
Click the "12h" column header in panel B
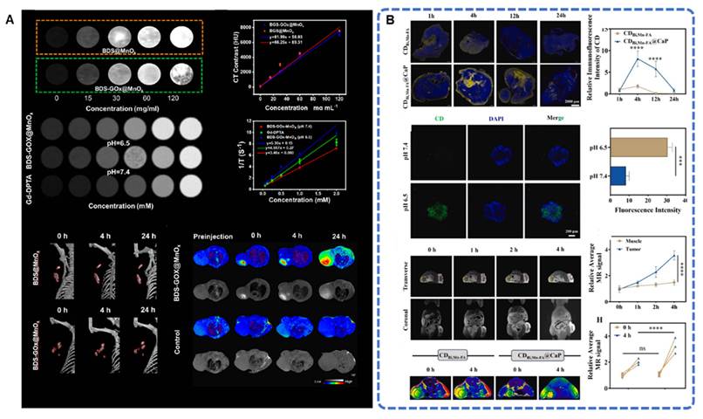coord(514,17)
